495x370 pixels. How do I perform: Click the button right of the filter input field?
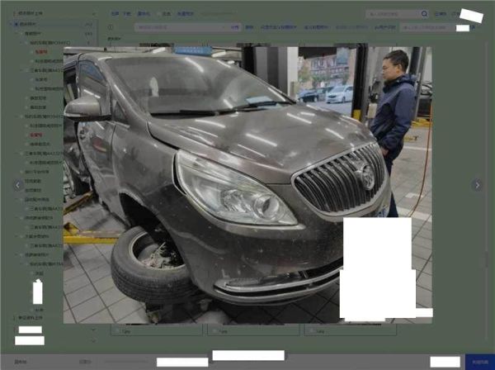tap(234, 27)
